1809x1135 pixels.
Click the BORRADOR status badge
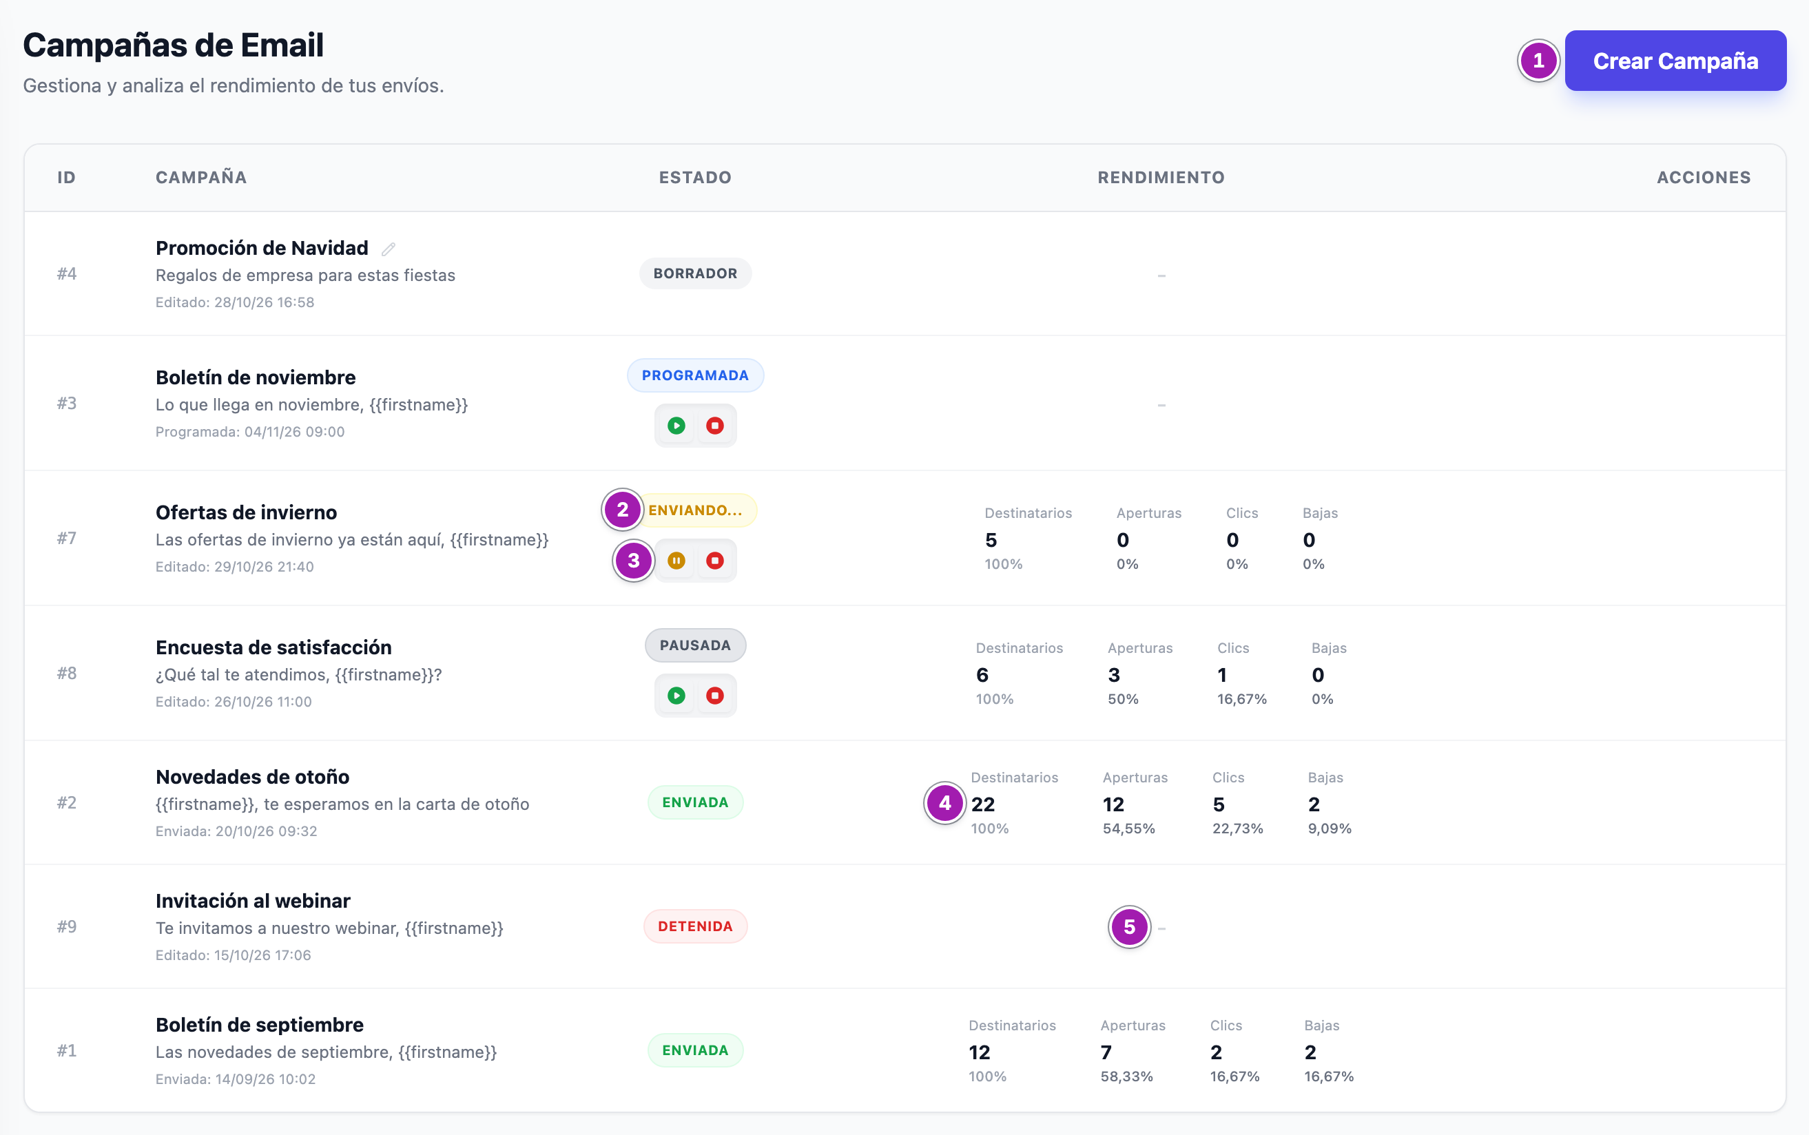click(695, 273)
